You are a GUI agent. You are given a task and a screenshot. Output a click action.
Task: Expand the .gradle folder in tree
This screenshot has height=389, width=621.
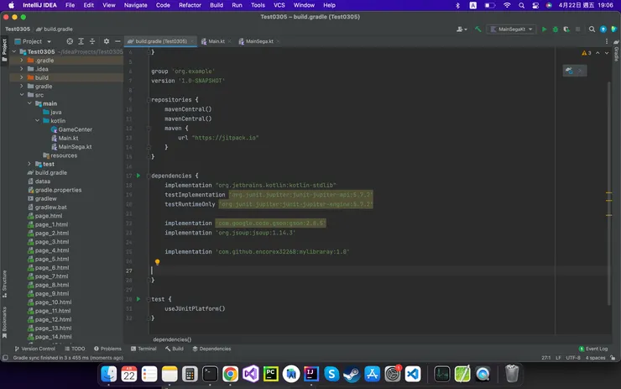click(23, 60)
